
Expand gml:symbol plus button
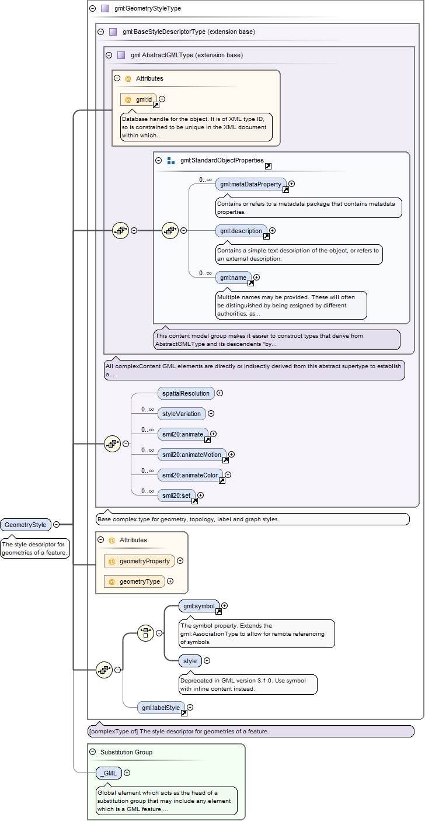point(224,606)
